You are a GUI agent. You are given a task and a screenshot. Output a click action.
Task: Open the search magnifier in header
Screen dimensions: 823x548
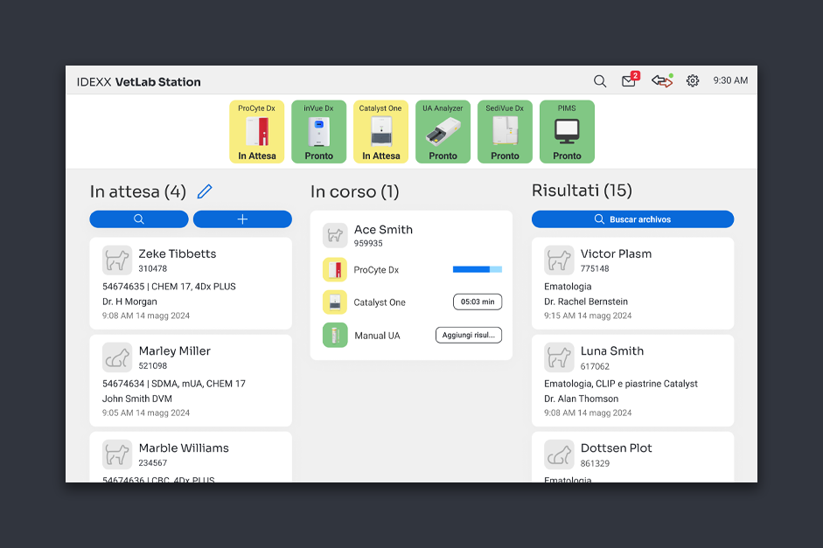pyautogui.click(x=599, y=80)
